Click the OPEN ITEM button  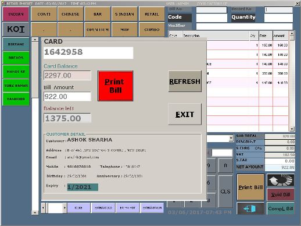[98, 30]
